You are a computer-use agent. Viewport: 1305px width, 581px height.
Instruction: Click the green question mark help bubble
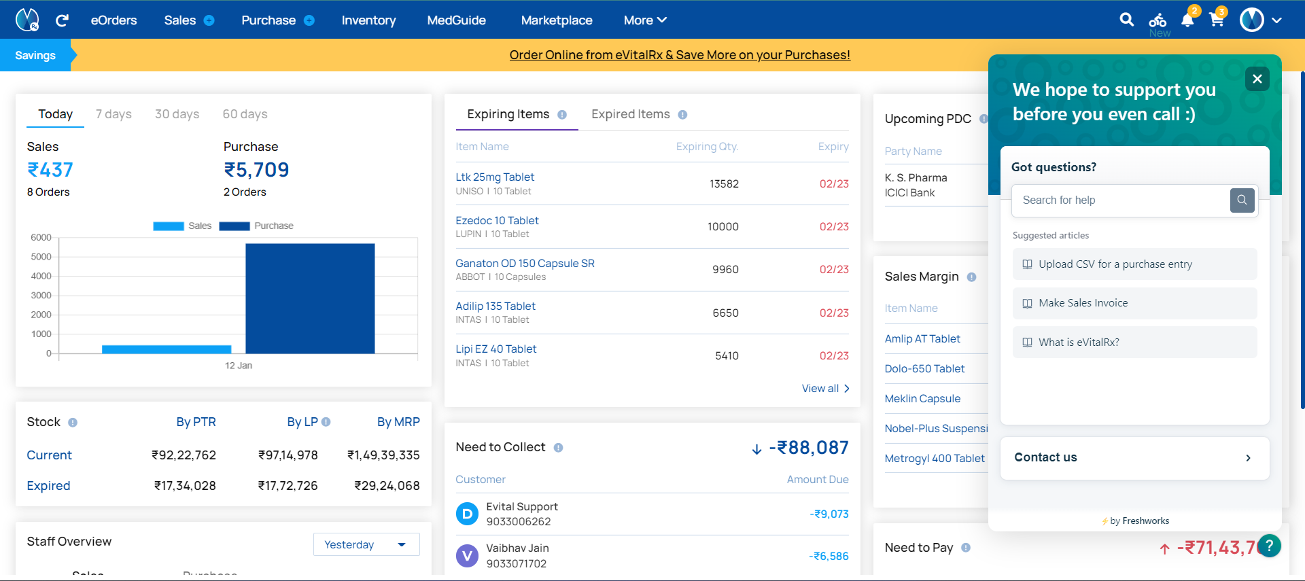[1269, 546]
